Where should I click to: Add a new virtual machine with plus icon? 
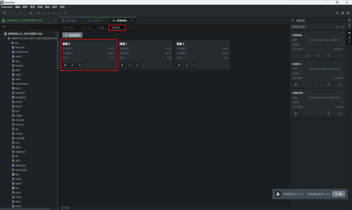337,27
